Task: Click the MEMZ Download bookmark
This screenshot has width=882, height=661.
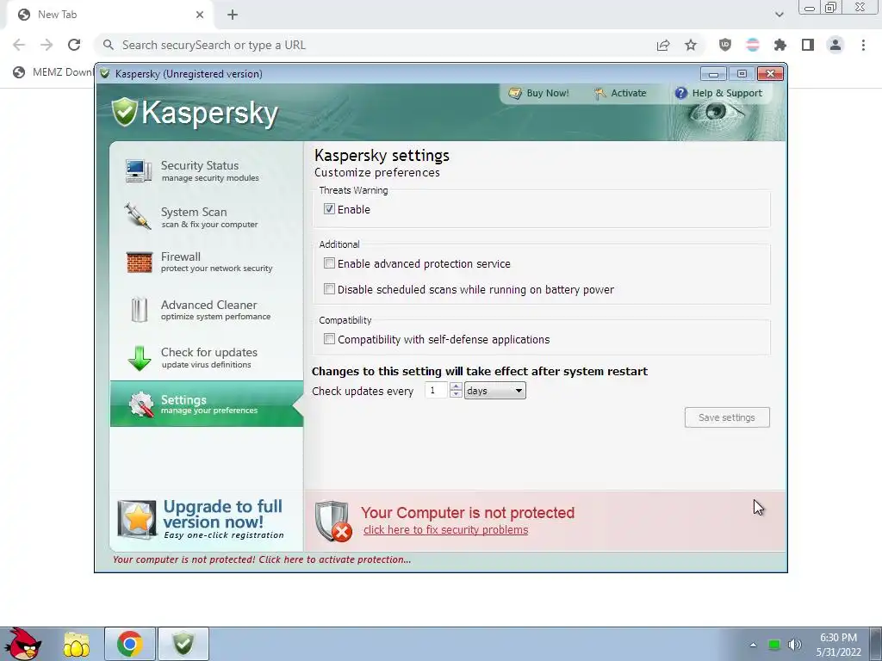Action: 53,72
